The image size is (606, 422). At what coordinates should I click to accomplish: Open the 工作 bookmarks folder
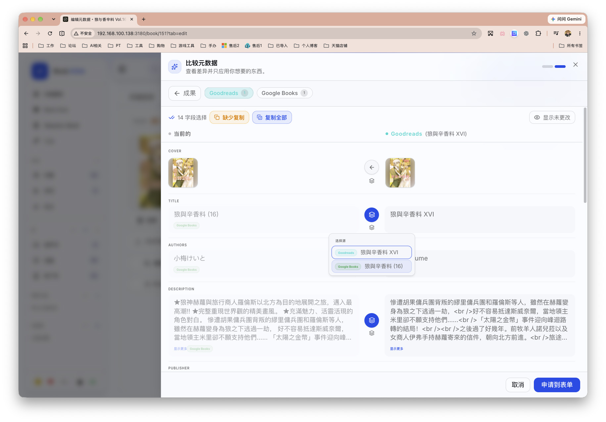point(46,46)
